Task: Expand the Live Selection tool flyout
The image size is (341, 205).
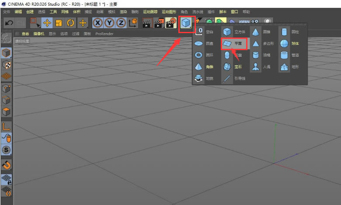Action: (35, 23)
